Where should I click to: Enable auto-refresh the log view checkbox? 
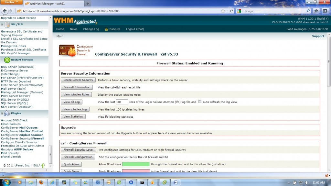200,102
